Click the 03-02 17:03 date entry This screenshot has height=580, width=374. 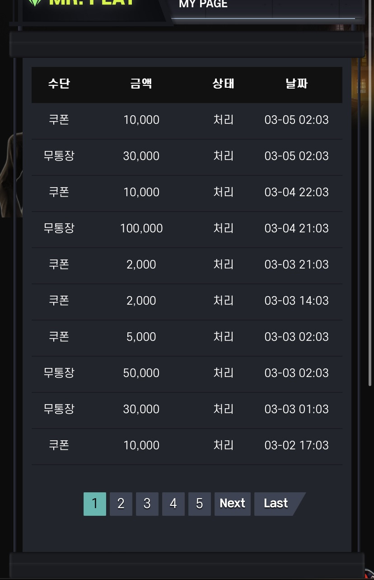click(297, 445)
